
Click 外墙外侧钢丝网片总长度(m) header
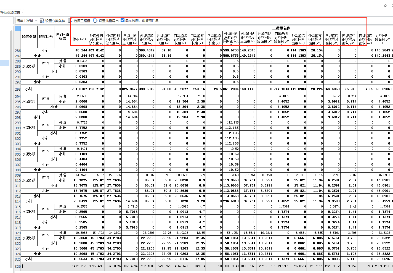(x=96, y=39)
